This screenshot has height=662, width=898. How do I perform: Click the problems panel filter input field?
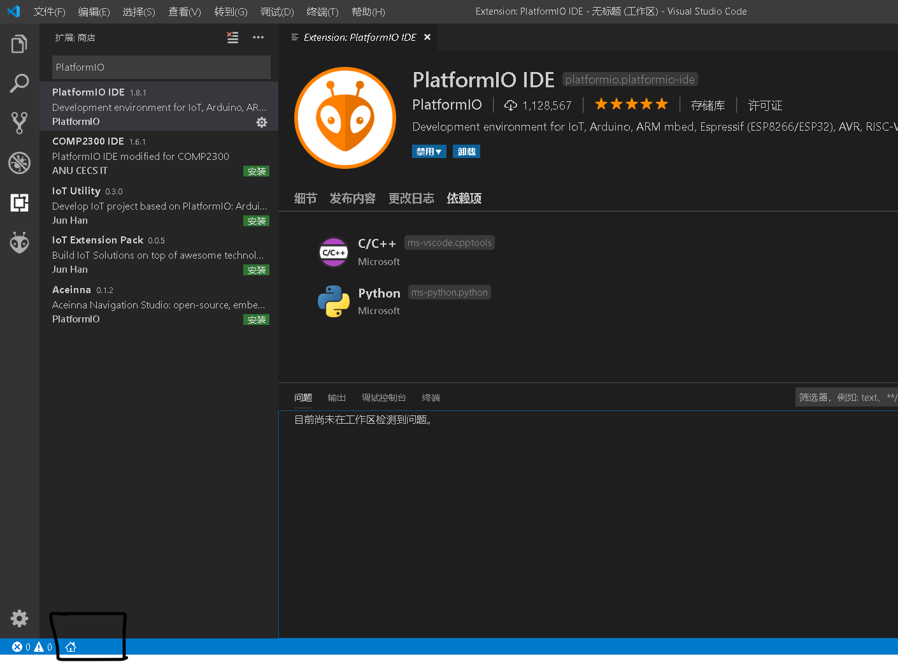click(x=847, y=397)
